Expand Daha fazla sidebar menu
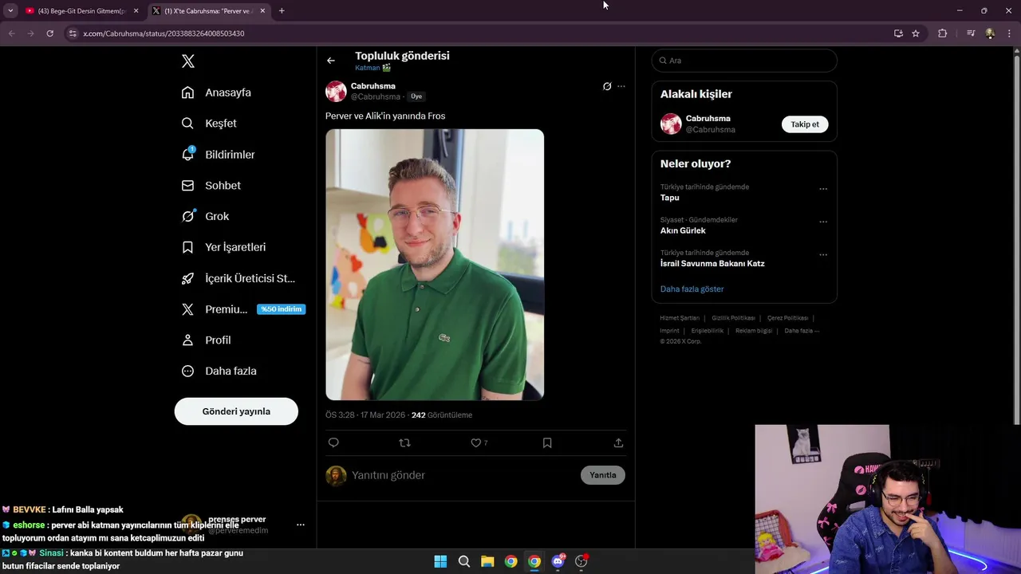 click(219, 372)
